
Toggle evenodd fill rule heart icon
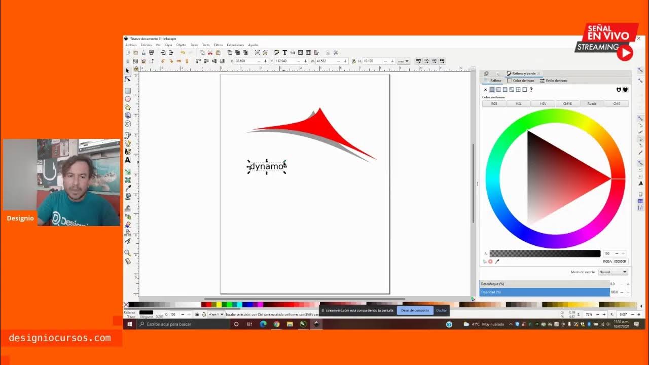[x=619, y=90]
